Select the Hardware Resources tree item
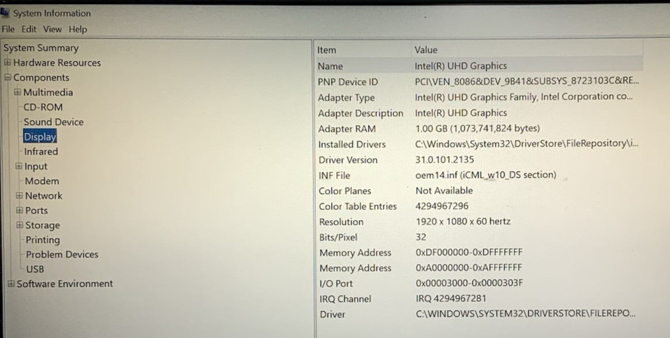The image size is (670, 338). point(57,63)
